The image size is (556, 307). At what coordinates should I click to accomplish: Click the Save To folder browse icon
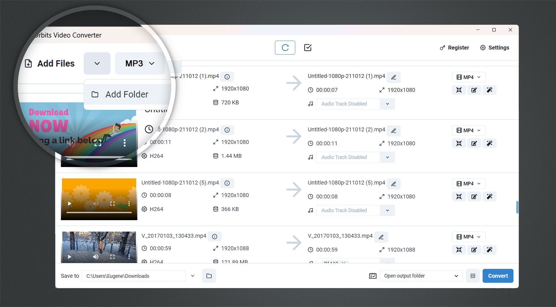pos(210,276)
